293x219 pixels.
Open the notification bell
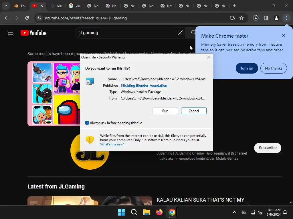(x=285, y=212)
